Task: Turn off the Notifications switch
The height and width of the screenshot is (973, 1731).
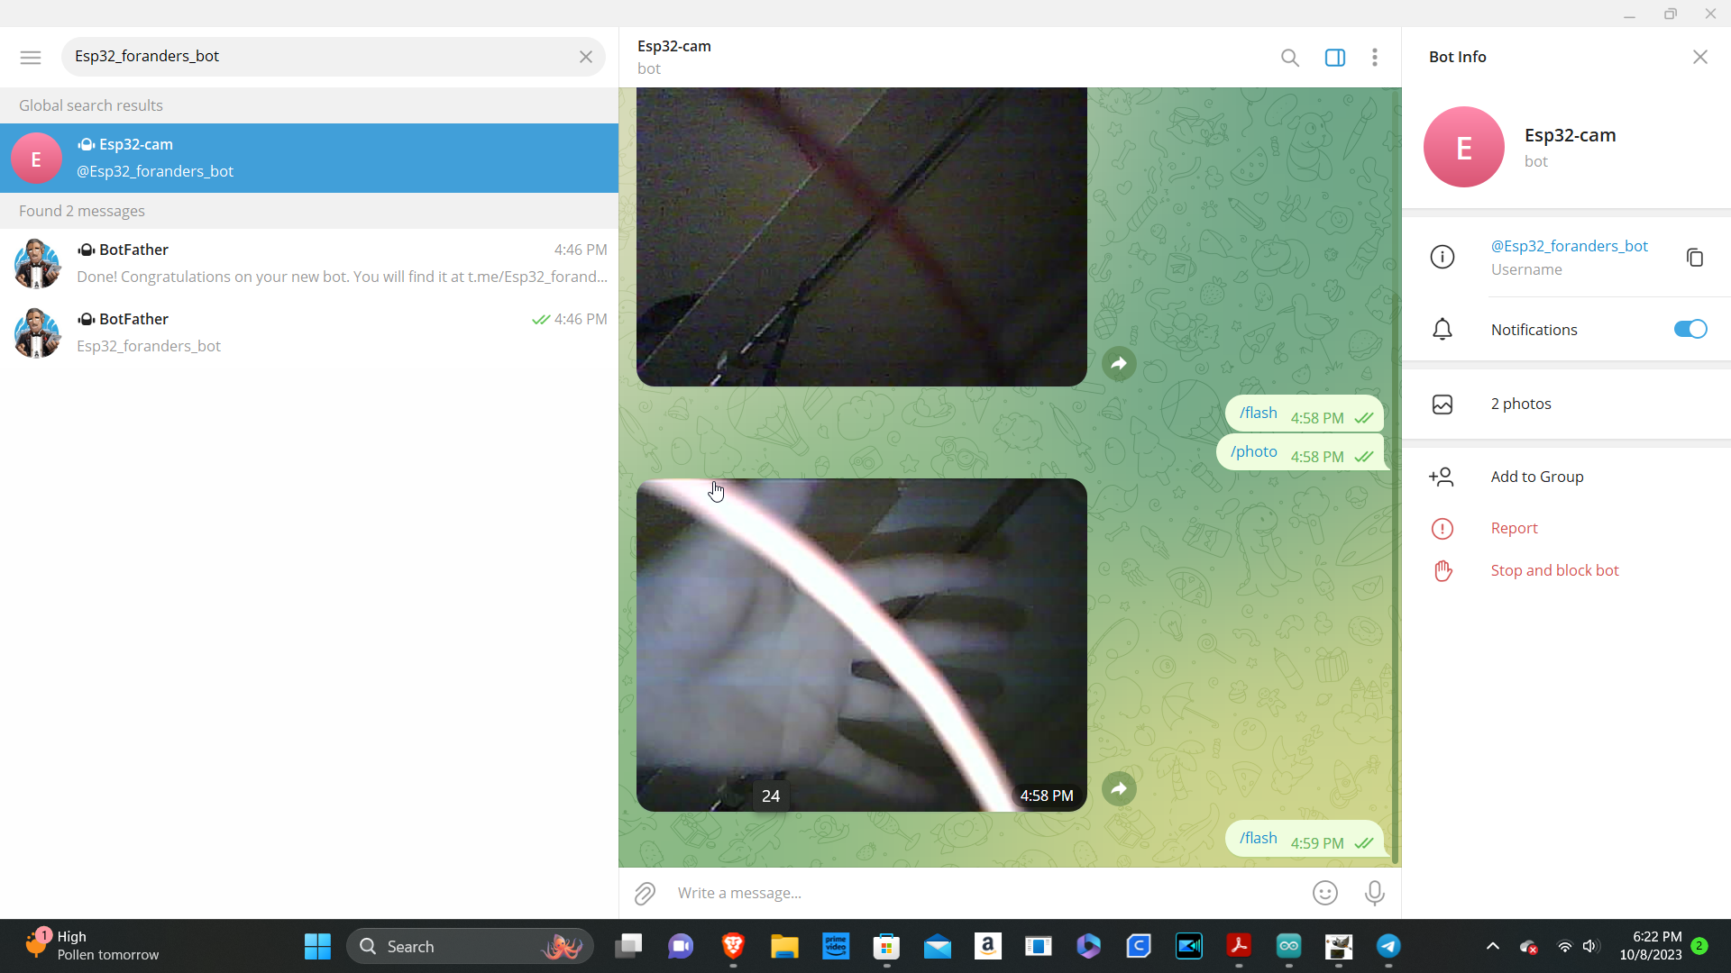Action: (1690, 330)
